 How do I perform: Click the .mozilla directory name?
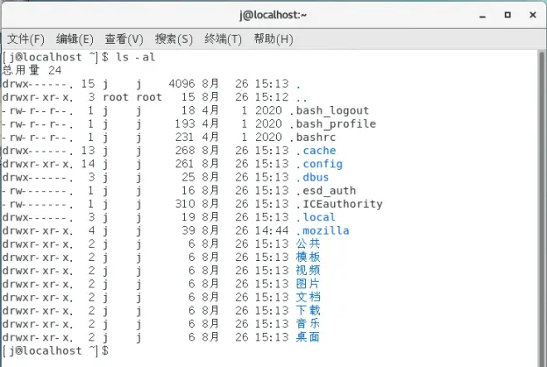[x=322, y=230]
